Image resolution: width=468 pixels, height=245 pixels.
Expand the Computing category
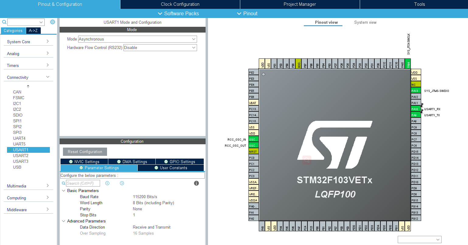coord(28,198)
